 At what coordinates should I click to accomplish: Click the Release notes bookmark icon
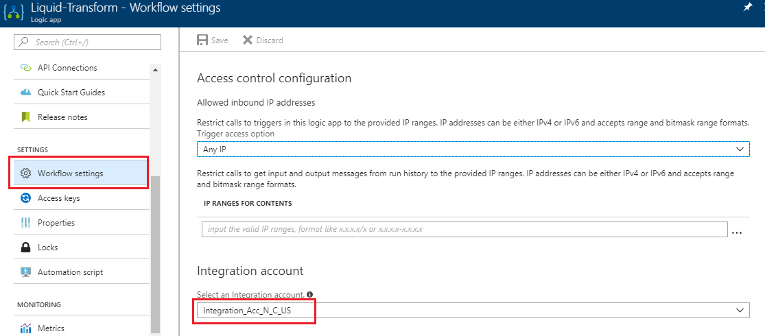click(x=26, y=117)
